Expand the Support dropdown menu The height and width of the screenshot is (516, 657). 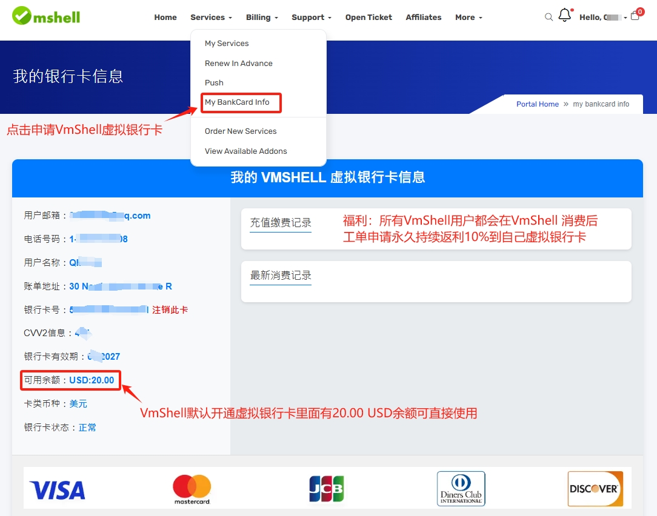click(x=312, y=18)
